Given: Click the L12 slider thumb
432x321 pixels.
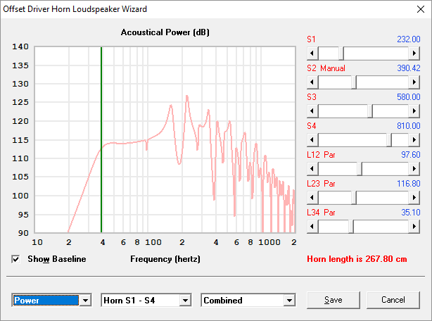Looking at the screenshot, I should click(360, 169).
